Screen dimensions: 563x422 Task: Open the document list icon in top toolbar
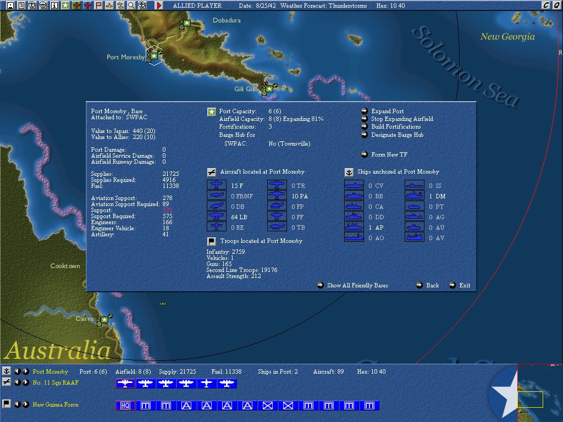pyautogui.click(x=21, y=5)
